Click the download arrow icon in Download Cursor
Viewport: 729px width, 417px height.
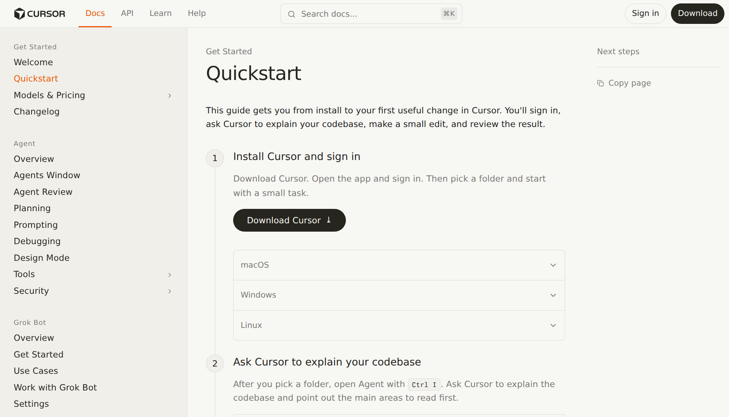tap(329, 220)
